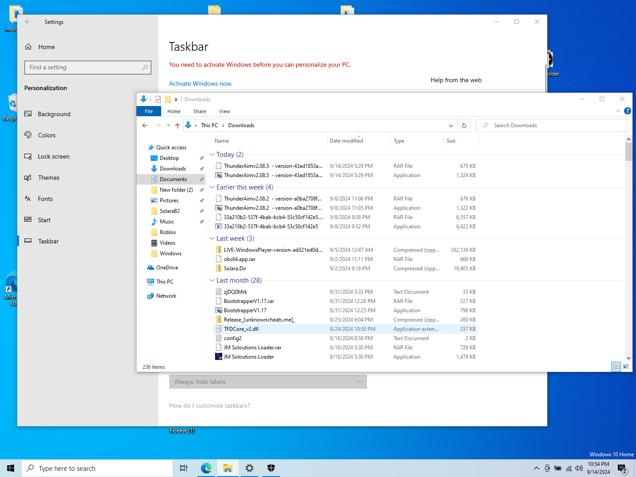Viewport: 636px width, 477px height.
Task: Select zjDQ0Mrk text document
Action: coord(345,292)
